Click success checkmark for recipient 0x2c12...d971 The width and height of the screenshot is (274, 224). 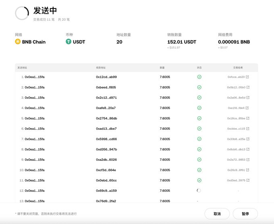(199, 97)
